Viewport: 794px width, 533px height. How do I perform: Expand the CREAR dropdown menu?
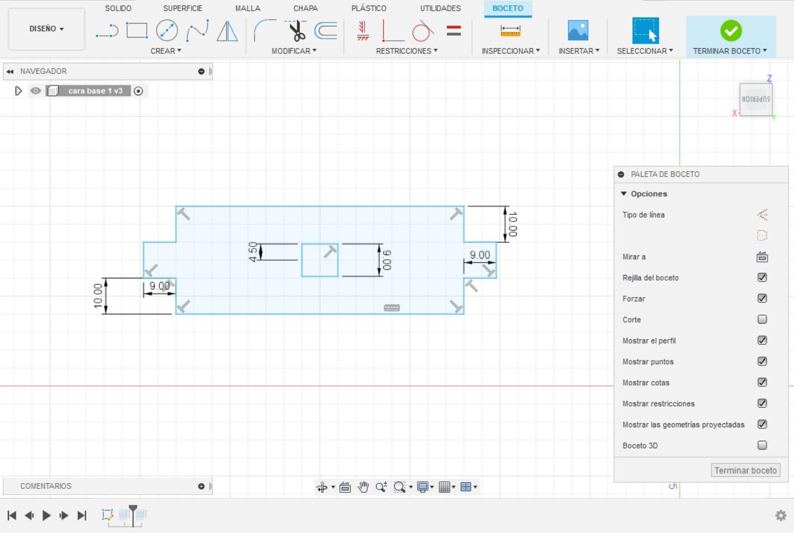166,51
